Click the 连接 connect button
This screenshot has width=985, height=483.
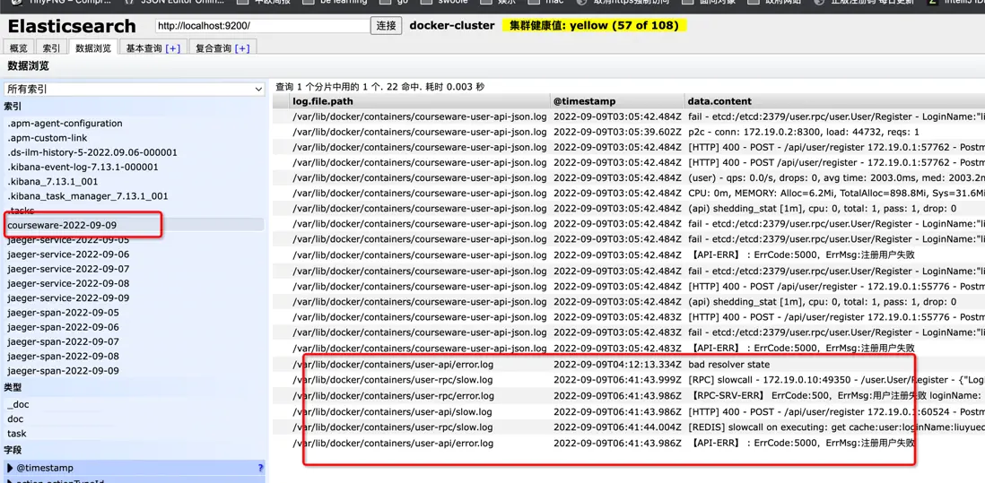pos(386,26)
